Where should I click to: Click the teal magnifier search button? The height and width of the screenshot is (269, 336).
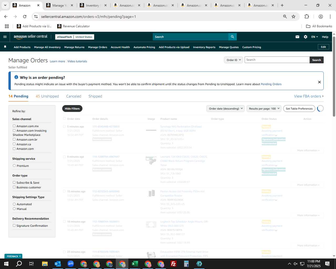coord(232,37)
